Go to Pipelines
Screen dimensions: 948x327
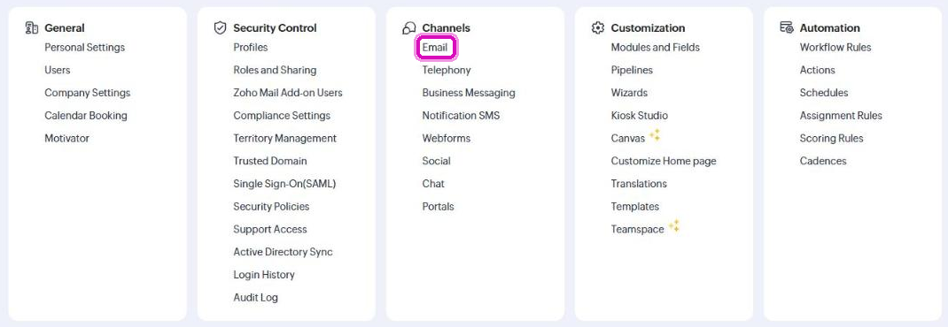(632, 70)
